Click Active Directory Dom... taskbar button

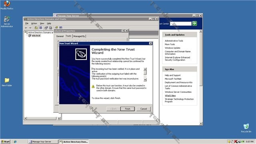pyautogui.click(x=74, y=142)
